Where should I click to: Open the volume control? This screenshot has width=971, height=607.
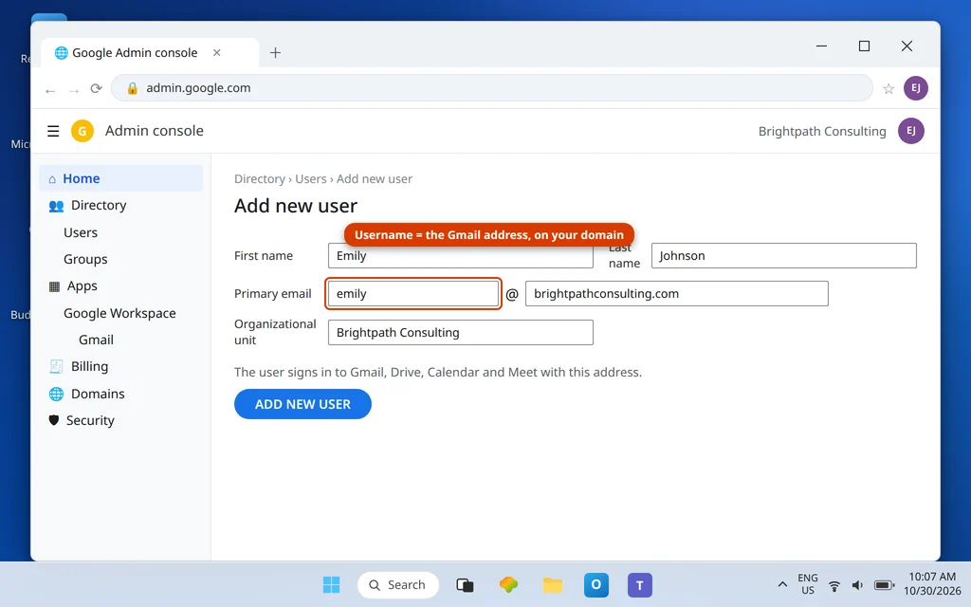[x=857, y=585]
